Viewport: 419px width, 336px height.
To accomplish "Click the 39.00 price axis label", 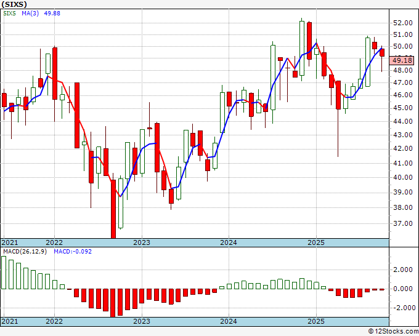I will 403,192.
